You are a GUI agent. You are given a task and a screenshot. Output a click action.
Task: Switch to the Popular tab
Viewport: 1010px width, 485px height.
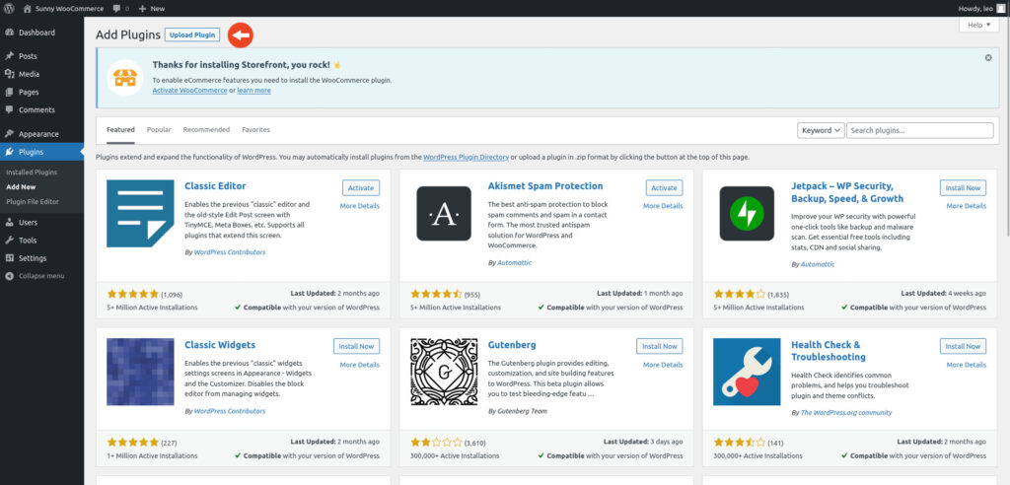159,129
